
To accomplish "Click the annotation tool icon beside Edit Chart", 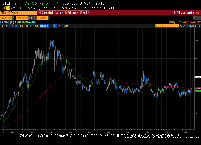I will pos(196,26).
